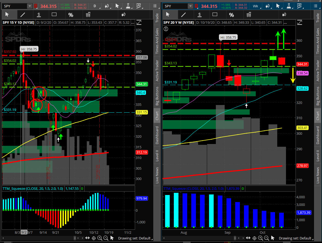322x243 pixels.
Task: Open the Level II tab of left chart
Action: click(157, 155)
